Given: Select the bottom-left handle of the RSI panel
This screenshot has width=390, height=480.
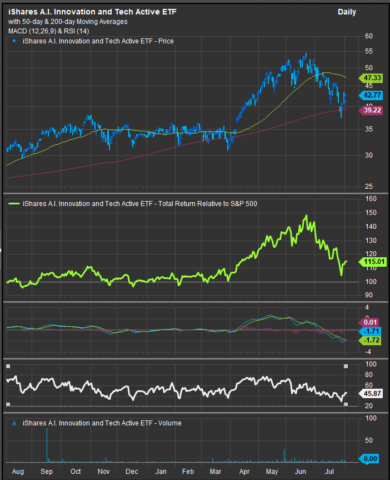Looking at the screenshot, I should tap(8, 404).
